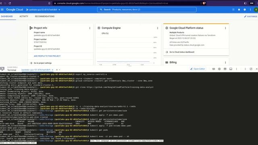Image resolution: width=258 pixels, height=145 pixels.
Task: Go to Cloud status dashboard
Action: pyautogui.click(x=182, y=52)
